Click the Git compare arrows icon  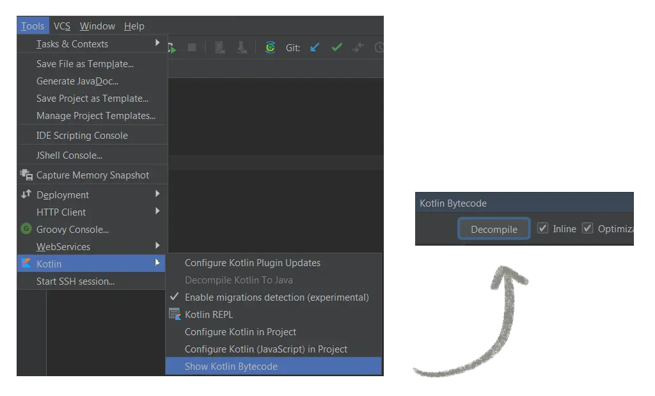tap(358, 47)
